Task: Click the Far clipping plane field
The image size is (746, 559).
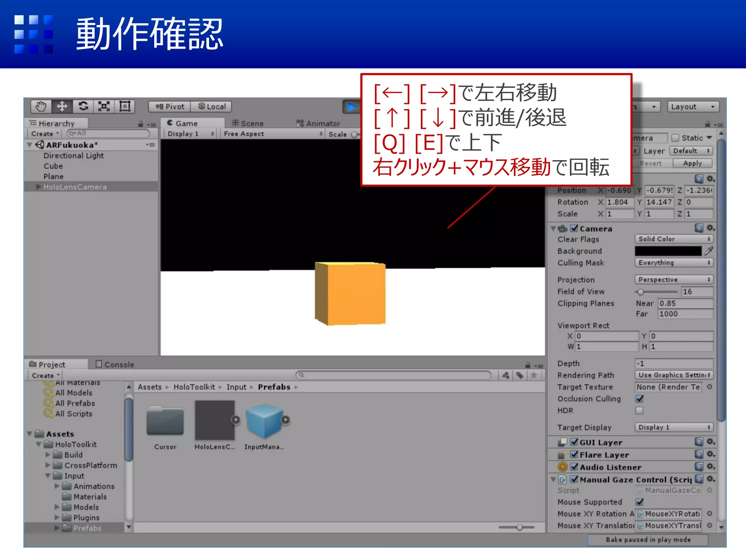Action: [685, 314]
